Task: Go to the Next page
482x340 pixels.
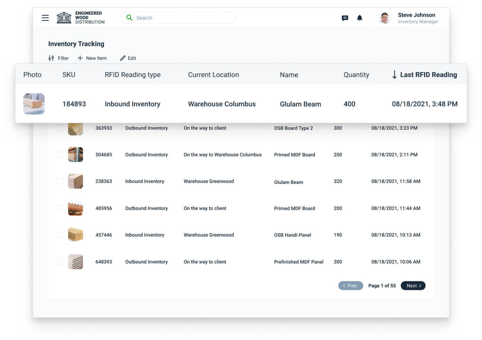Action: click(x=413, y=286)
